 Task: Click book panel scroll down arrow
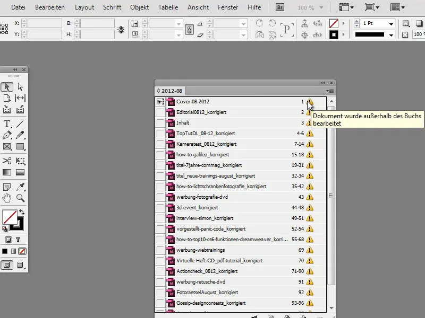coord(331,308)
